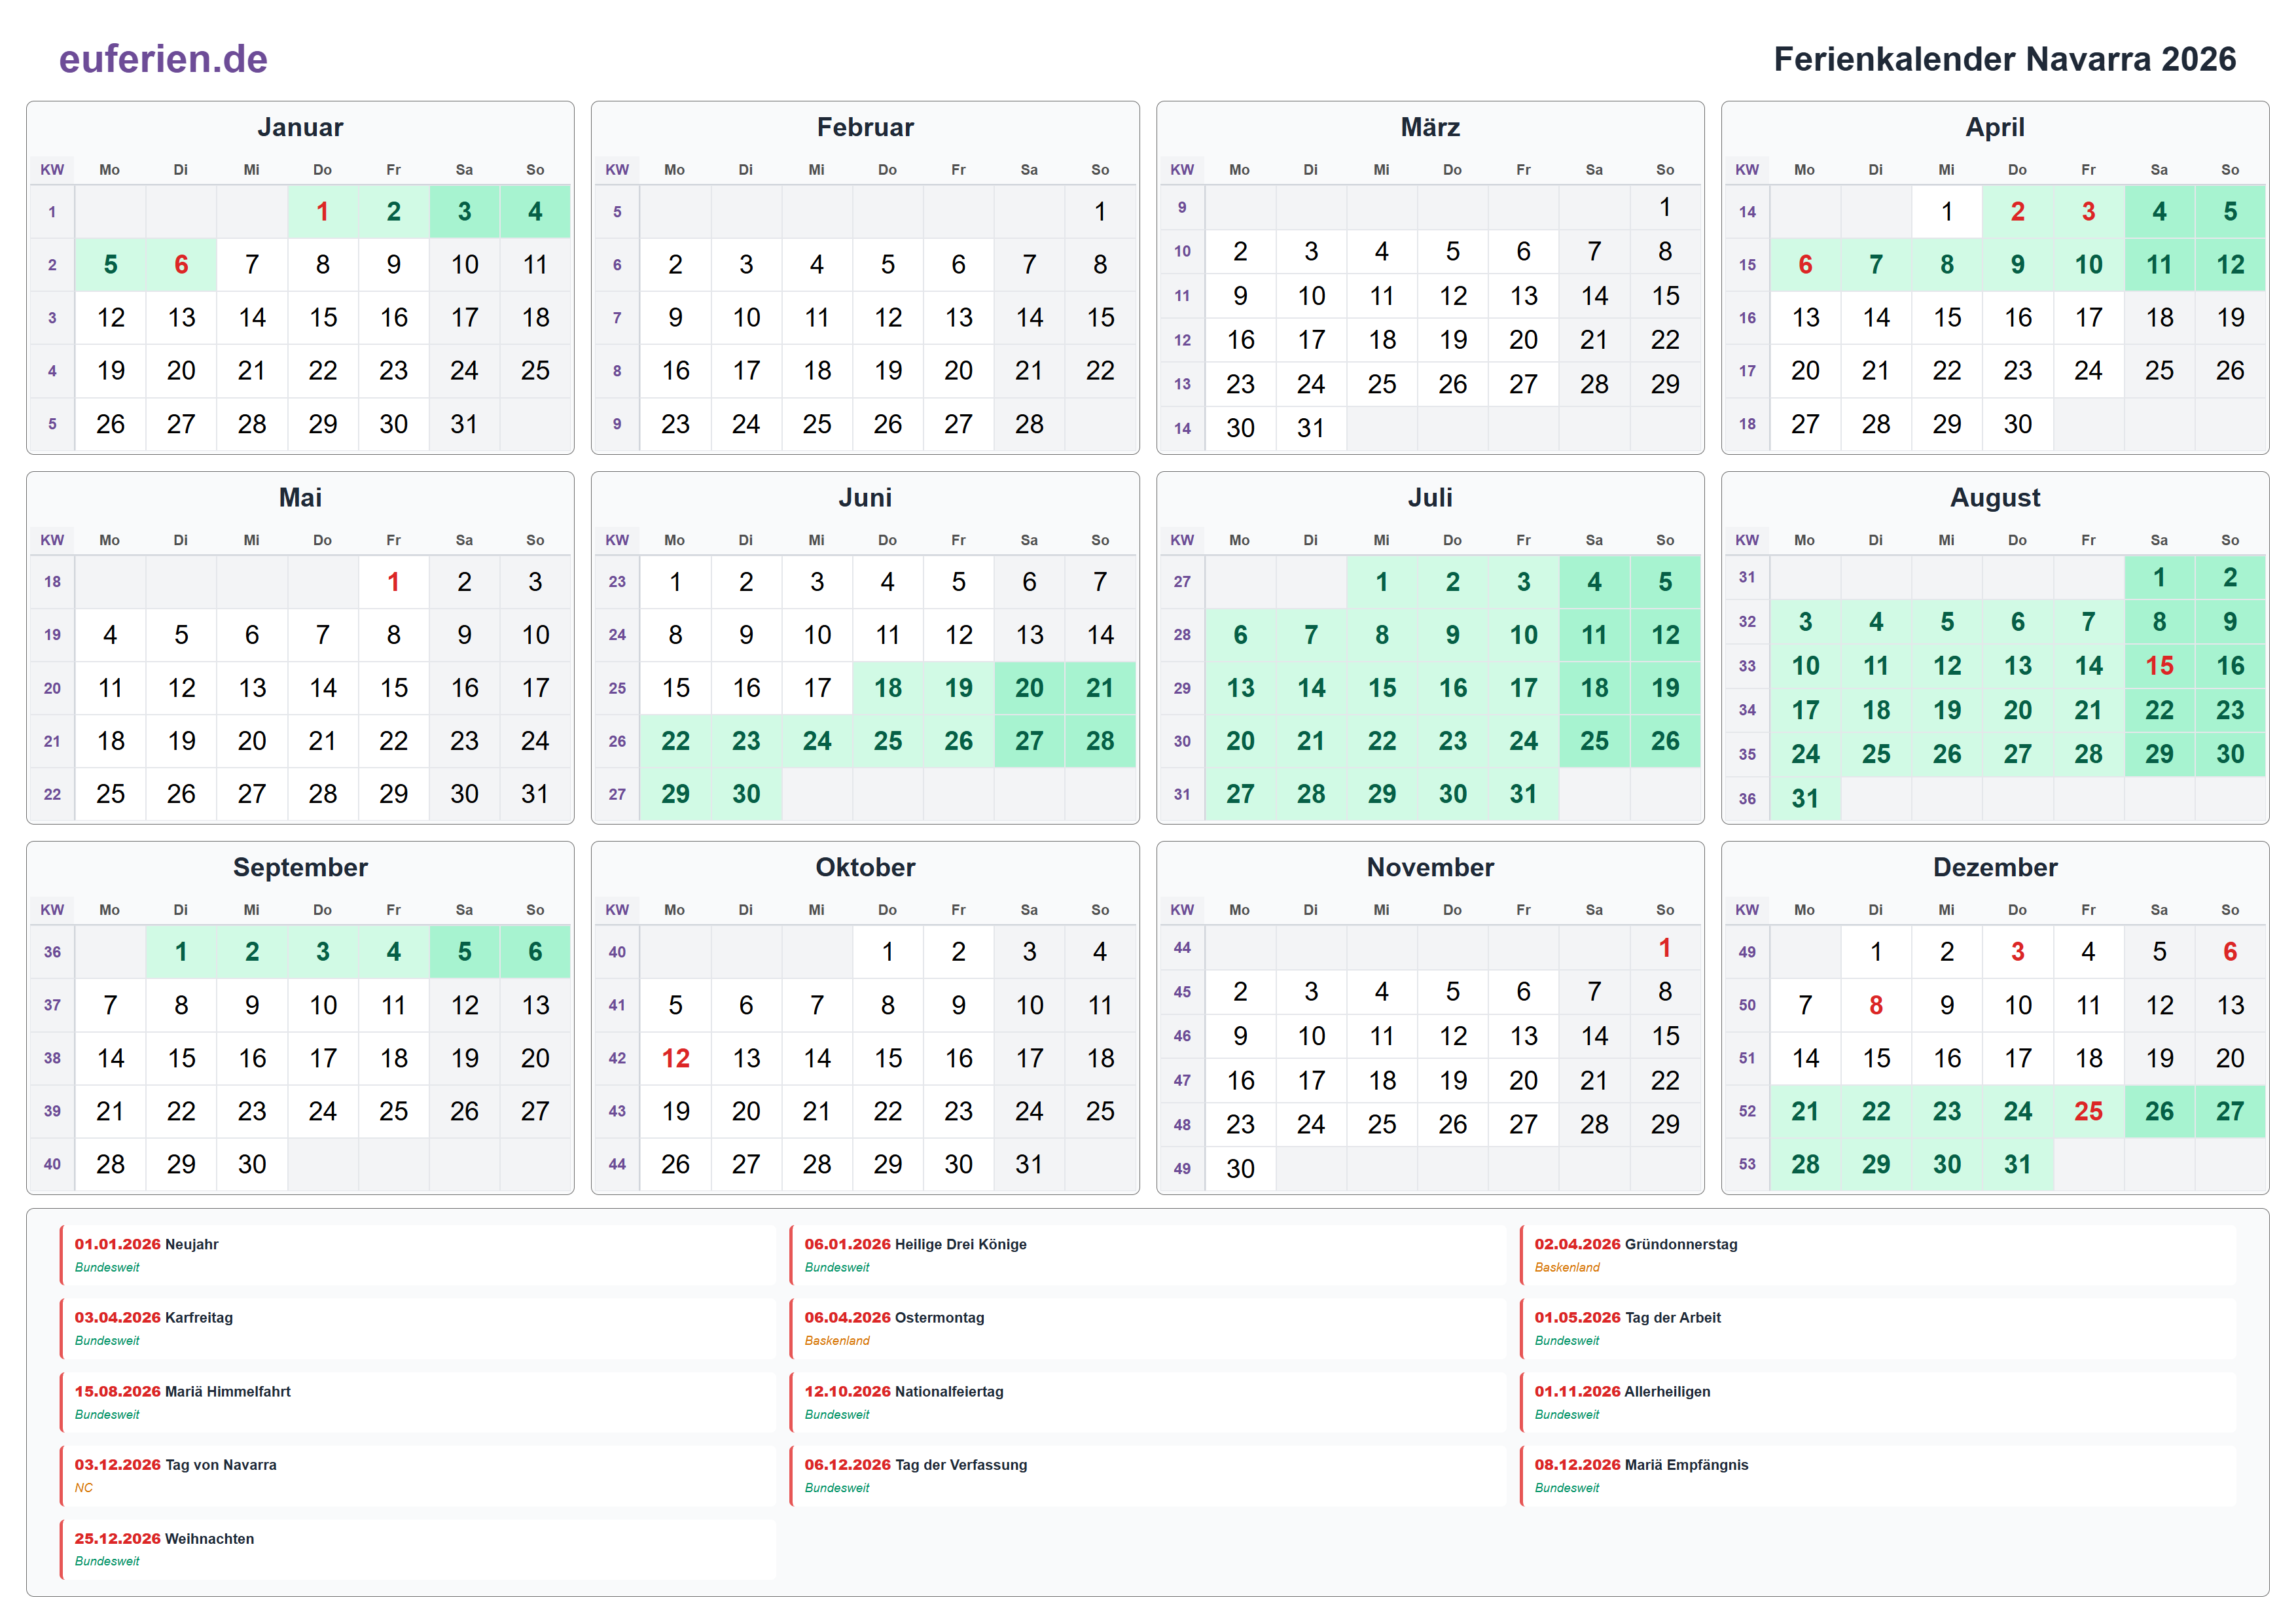
Task: Click green date 12 in April
Action: tap(2230, 264)
